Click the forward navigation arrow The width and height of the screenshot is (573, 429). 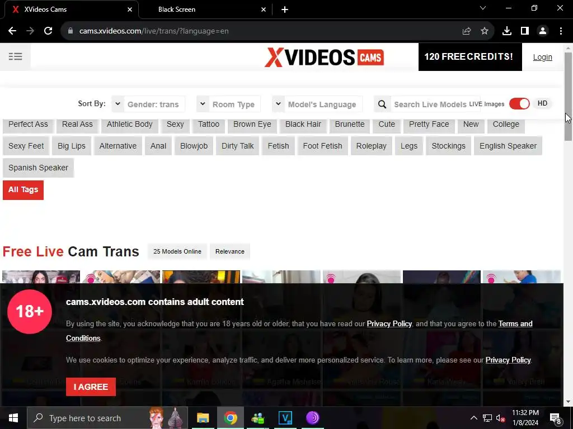[x=30, y=31]
